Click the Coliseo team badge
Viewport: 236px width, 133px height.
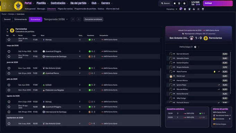coord(44,85)
